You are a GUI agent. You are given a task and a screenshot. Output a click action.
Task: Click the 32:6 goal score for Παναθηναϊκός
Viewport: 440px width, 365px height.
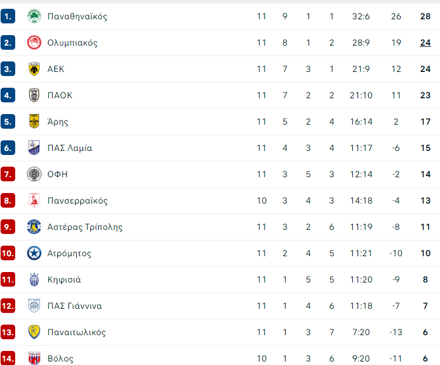click(x=361, y=16)
